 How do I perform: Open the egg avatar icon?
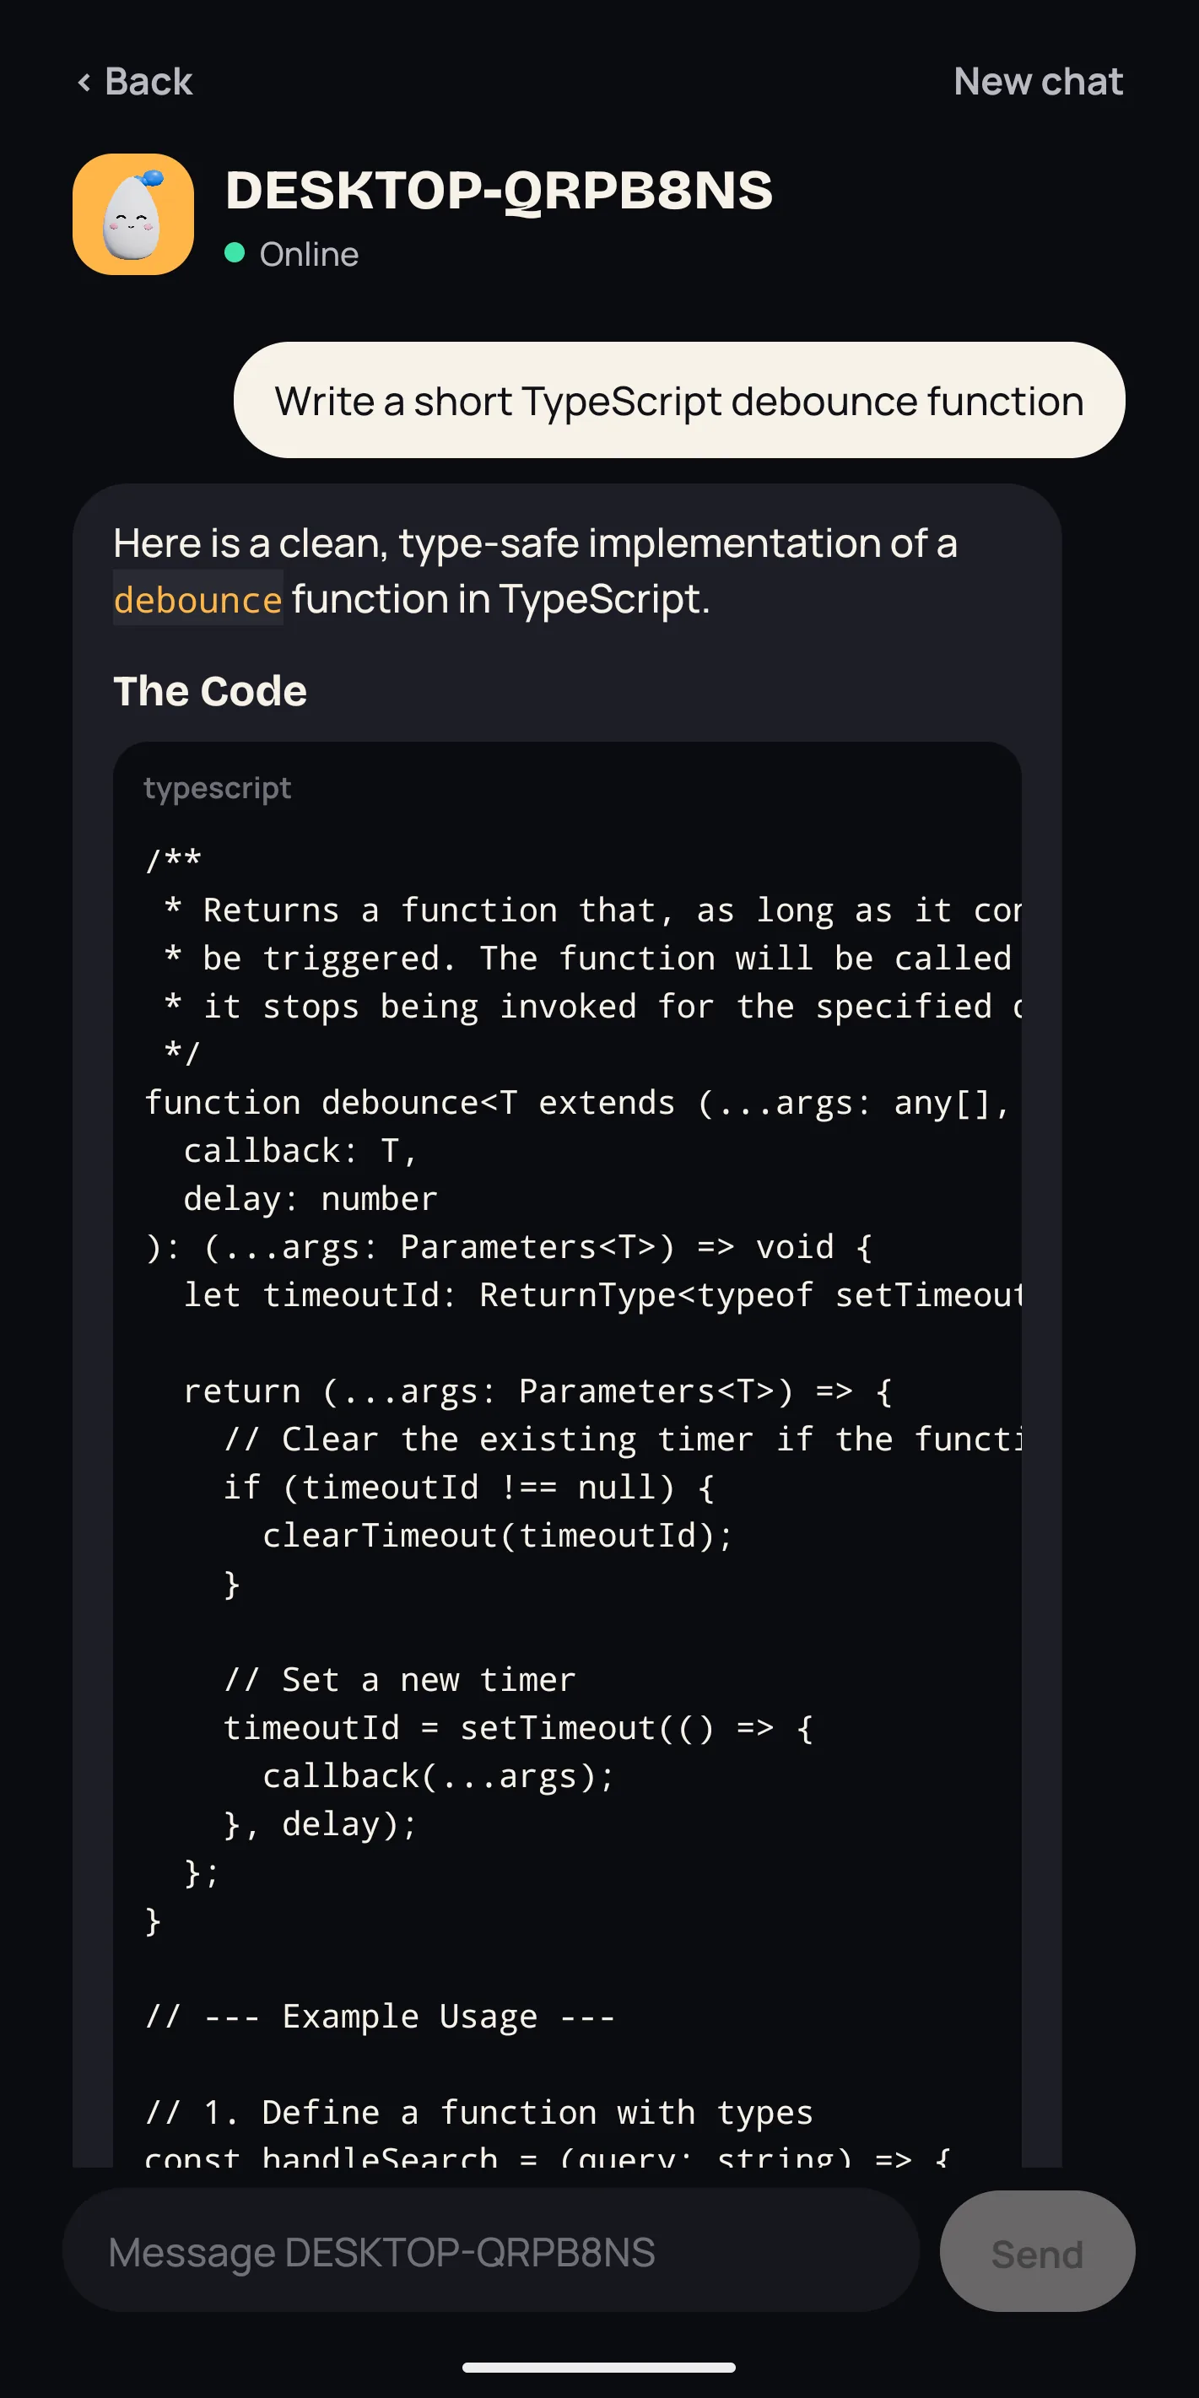point(133,214)
